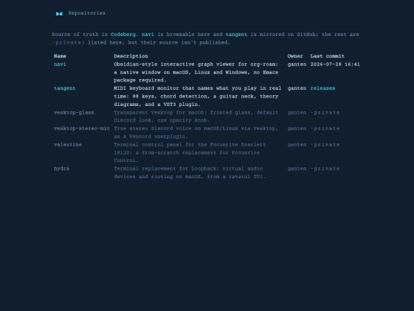Open the navi repository in the Name column
Screen dimensions: 414x311
coord(60,65)
